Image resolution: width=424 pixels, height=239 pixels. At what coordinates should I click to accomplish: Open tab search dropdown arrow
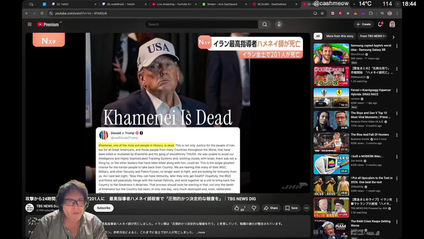coord(397,4)
